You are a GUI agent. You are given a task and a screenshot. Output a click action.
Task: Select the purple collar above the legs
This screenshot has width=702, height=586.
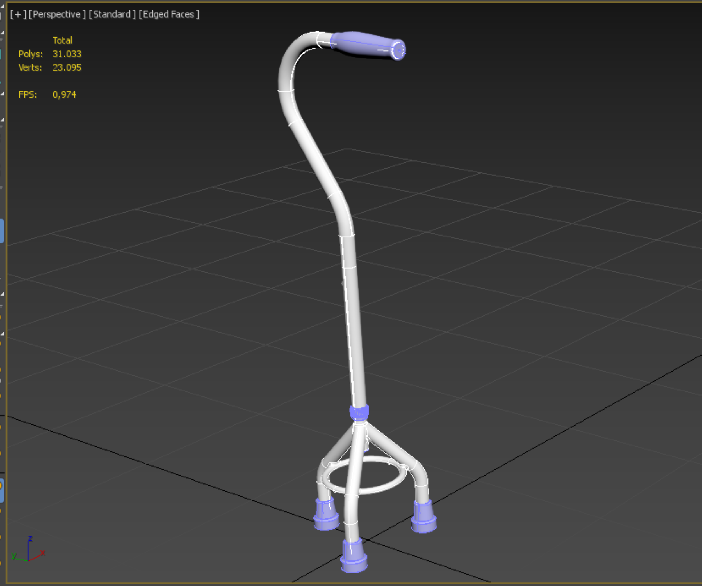click(x=359, y=413)
